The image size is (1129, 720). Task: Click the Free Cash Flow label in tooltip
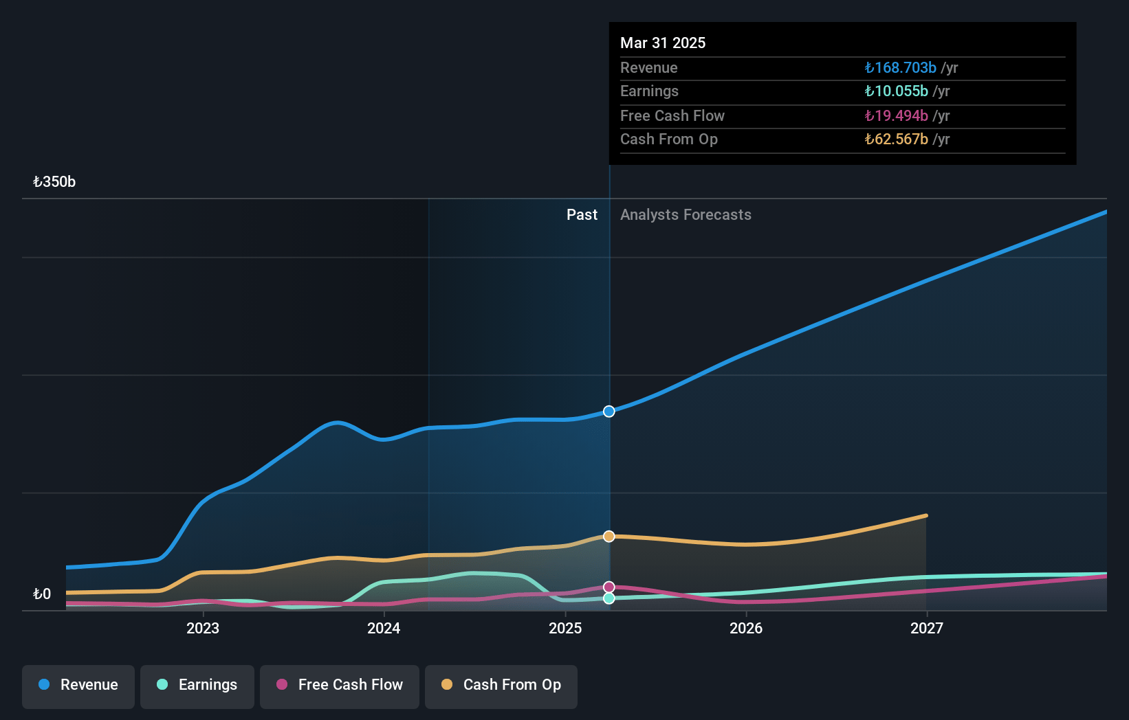tap(672, 116)
